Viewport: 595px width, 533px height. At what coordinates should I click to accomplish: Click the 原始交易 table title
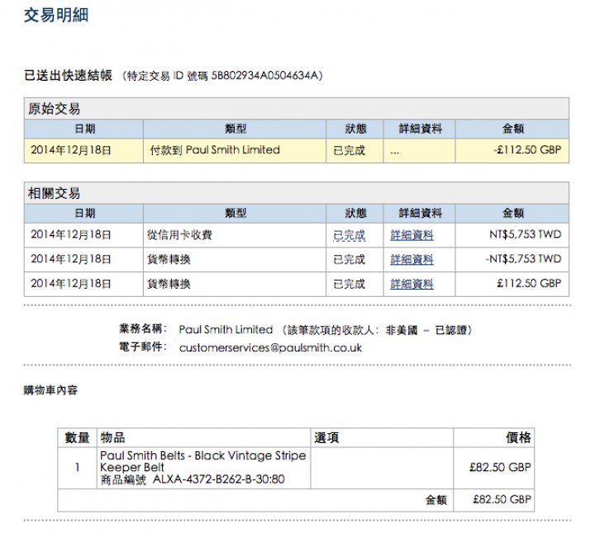54,109
